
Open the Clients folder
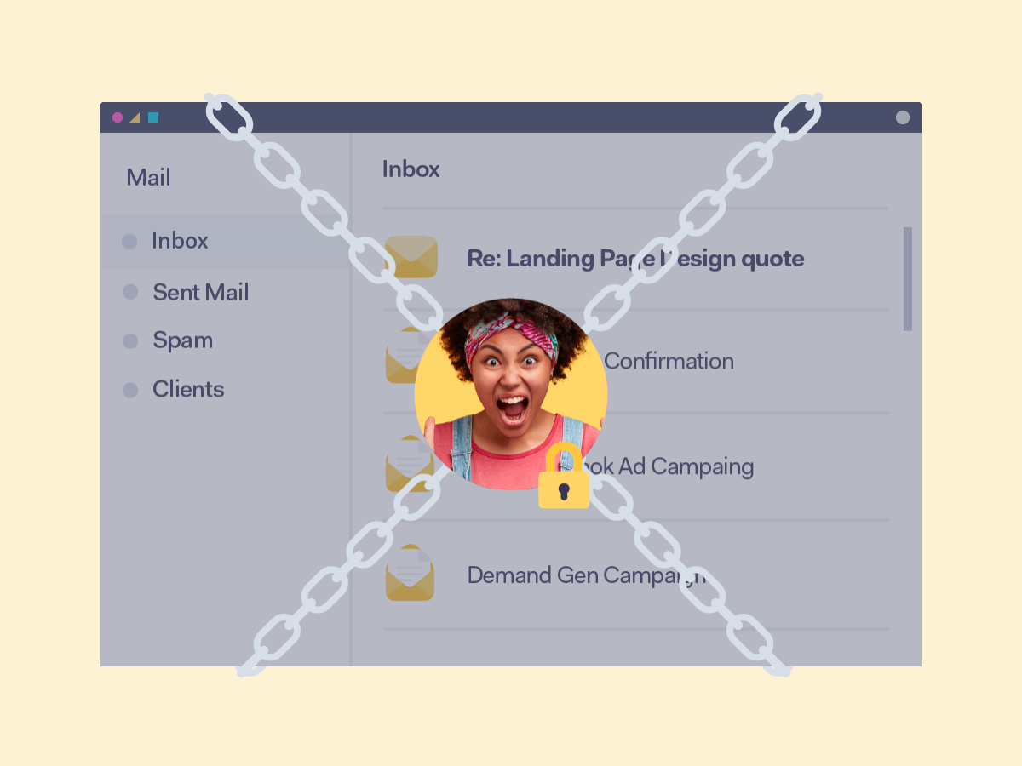click(x=188, y=390)
